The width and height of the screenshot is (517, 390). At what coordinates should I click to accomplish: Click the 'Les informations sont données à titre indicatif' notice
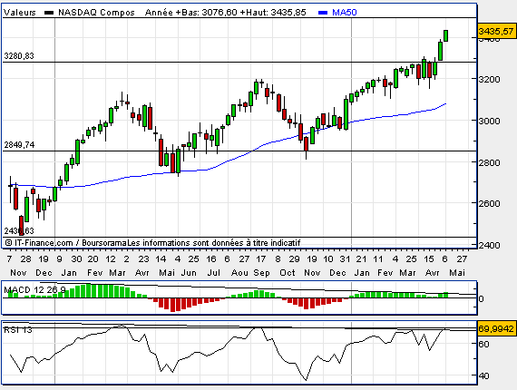coord(214,243)
